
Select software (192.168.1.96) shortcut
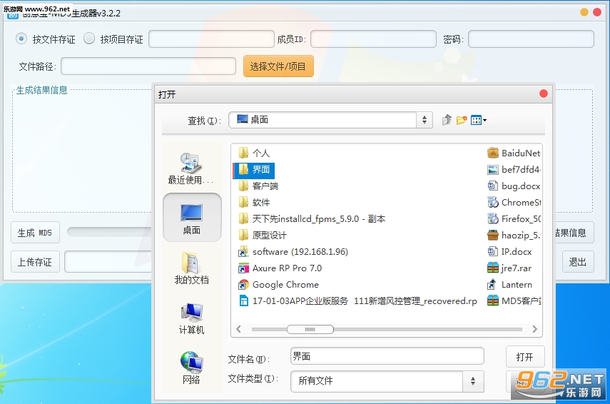pyautogui.click(x=293, y=252)
